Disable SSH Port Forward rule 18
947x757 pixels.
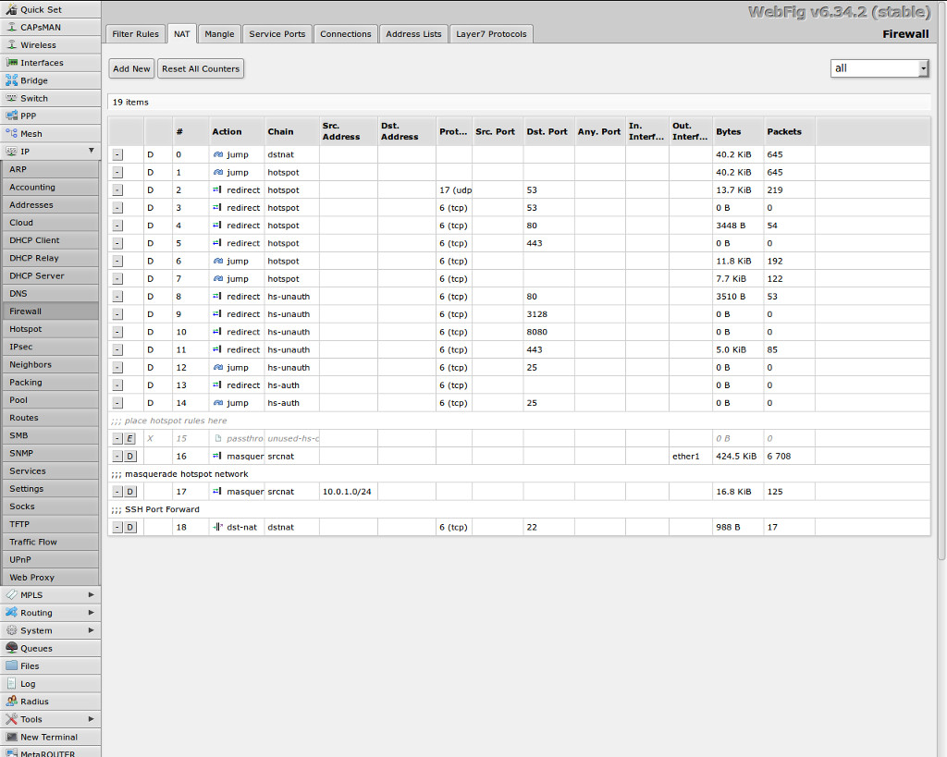point(130,527)
